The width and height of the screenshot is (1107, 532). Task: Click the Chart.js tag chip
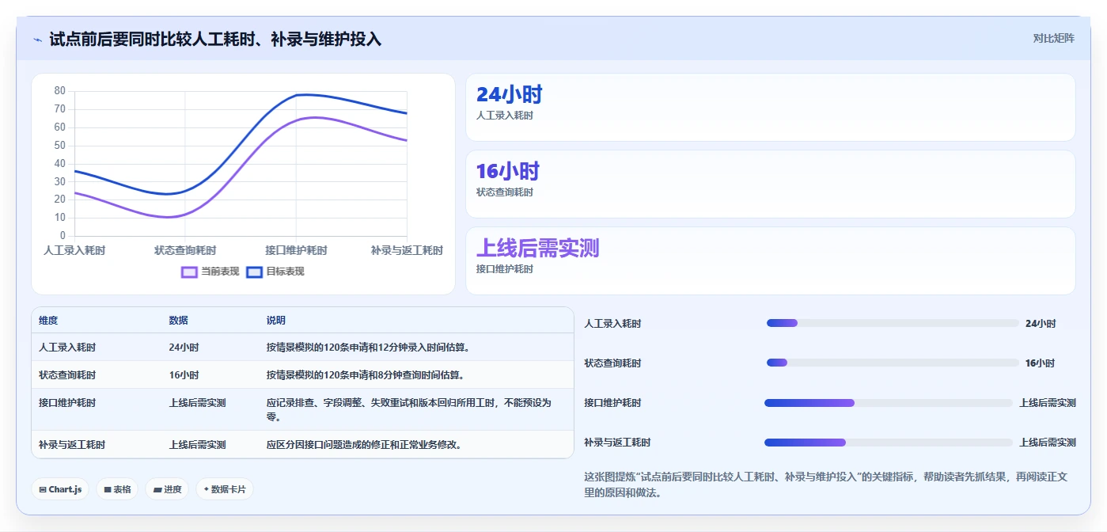pos(60,489)
